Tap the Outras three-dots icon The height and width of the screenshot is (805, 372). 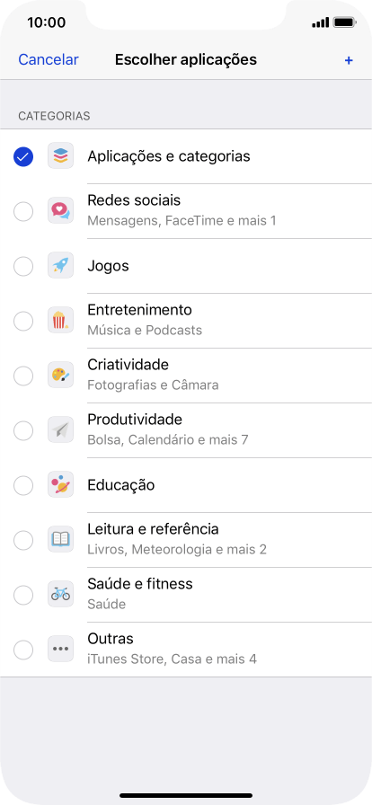[60, 649]
